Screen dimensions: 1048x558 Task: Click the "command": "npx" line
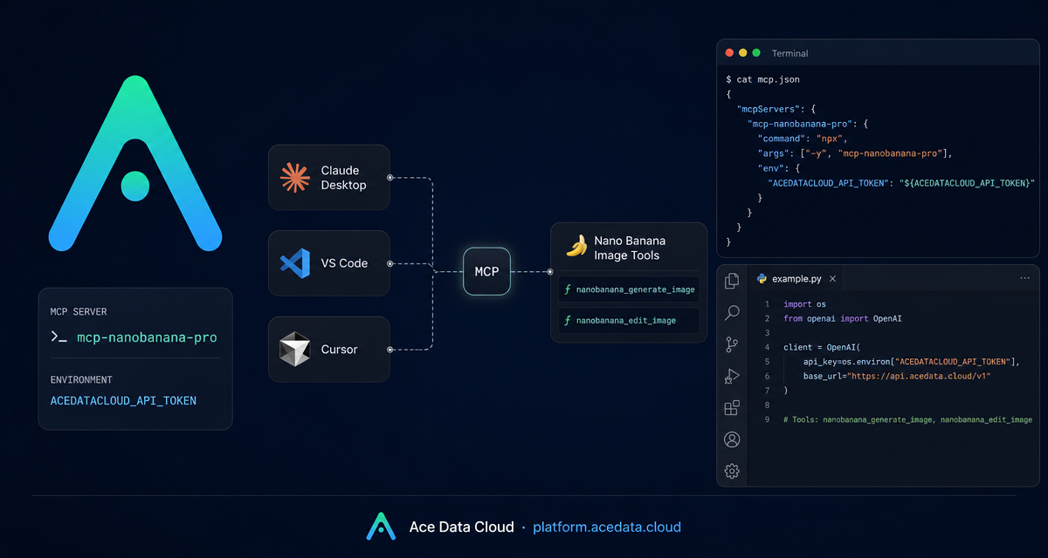(x=803, y=139)
